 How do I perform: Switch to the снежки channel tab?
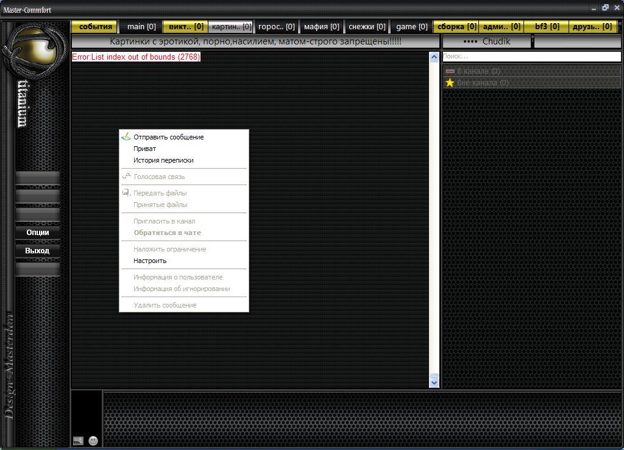point(367,27)
